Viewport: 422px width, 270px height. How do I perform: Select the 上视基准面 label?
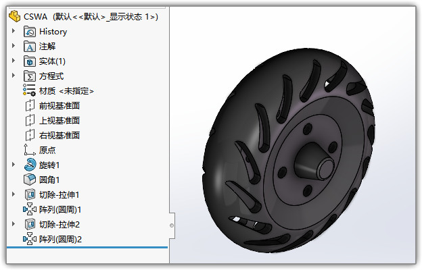60,120
